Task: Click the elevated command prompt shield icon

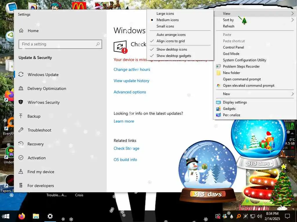Action: 218,86
